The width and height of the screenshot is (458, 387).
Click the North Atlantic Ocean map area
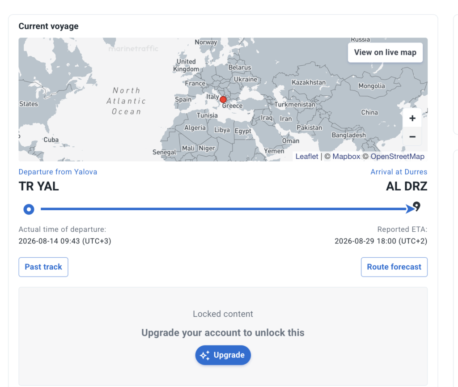click(x=126, y=101)
